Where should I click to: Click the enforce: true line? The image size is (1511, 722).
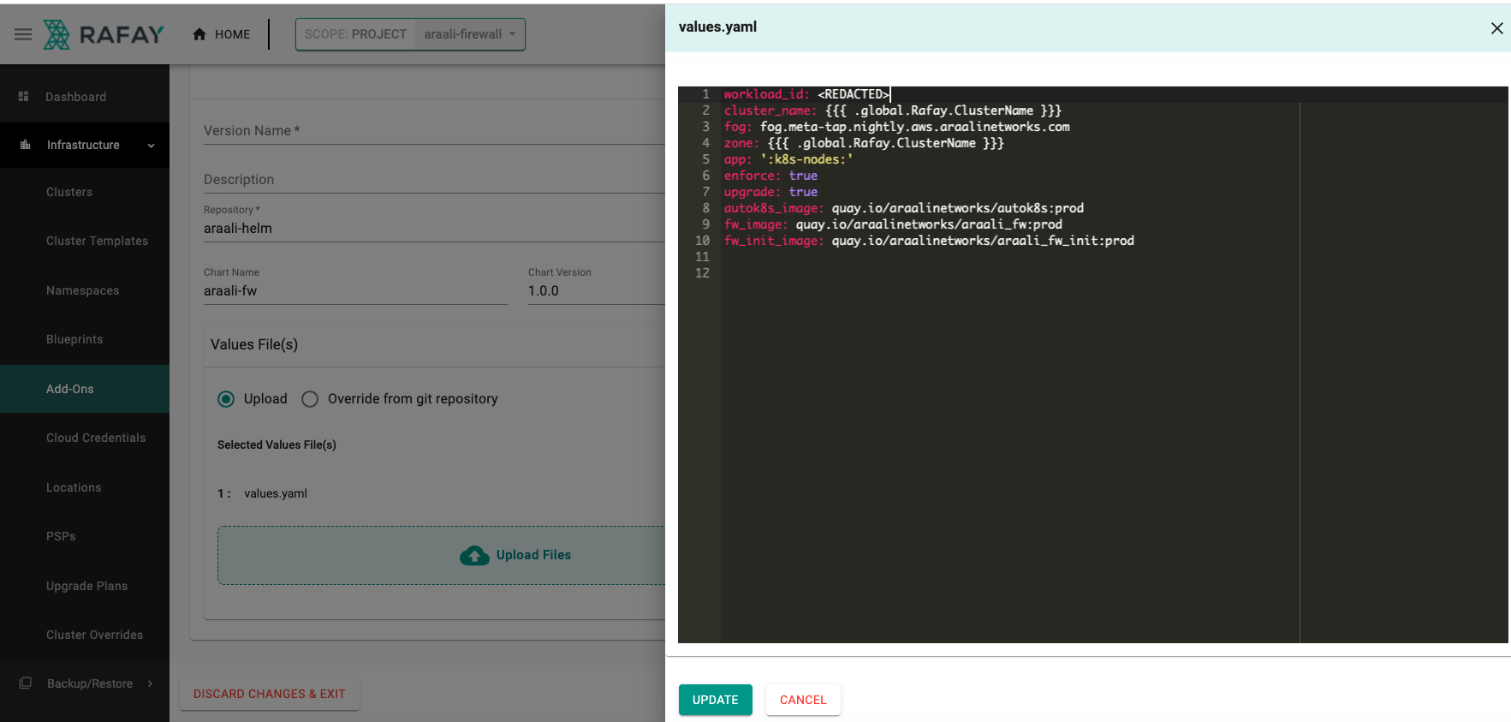point(770,176)
